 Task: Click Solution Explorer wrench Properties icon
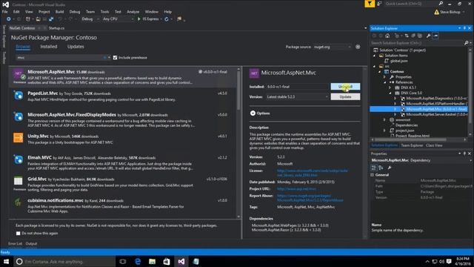(x=428, y=36)
